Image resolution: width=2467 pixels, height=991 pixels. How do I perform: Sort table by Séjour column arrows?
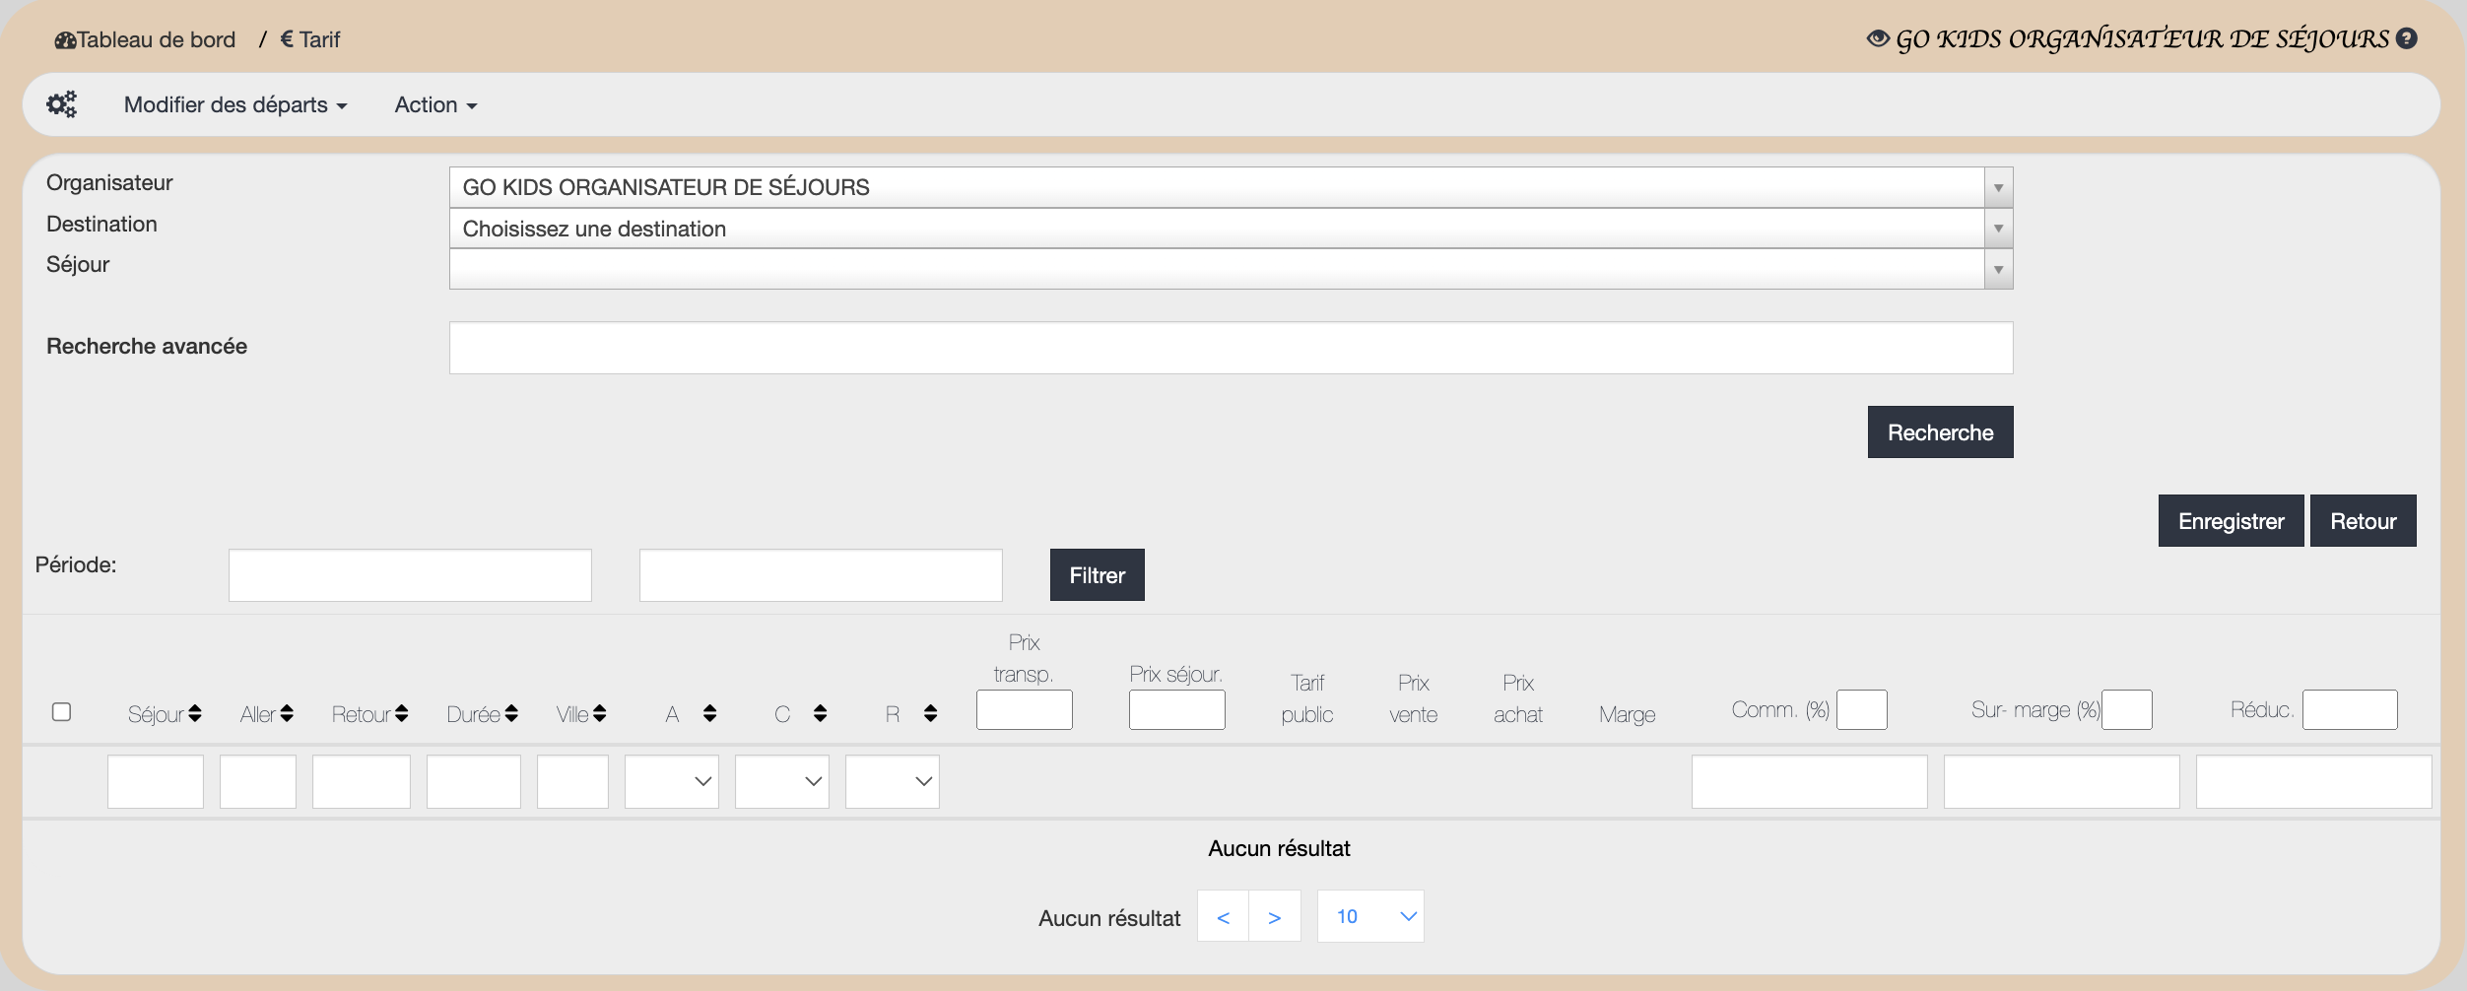[195, 713]
